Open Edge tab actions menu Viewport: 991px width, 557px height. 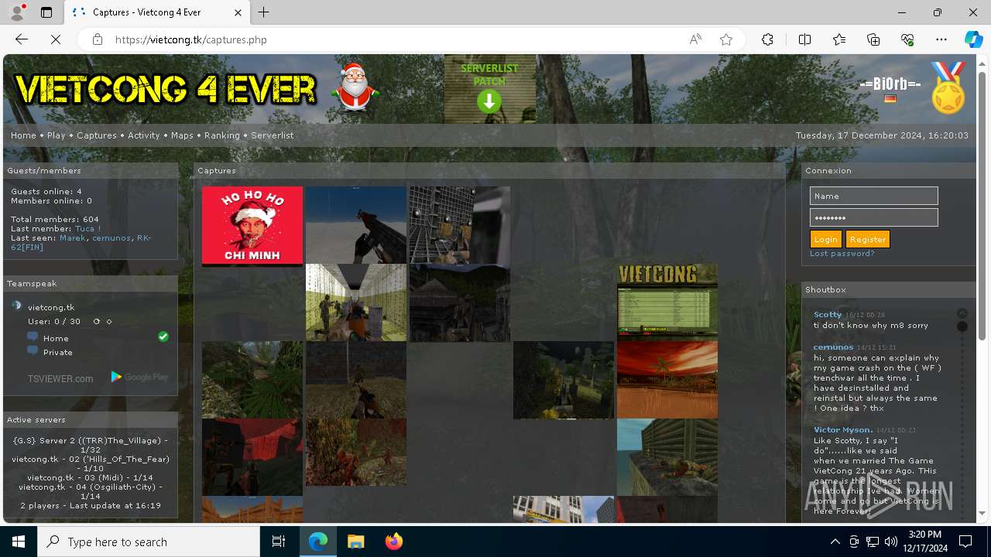46,12
